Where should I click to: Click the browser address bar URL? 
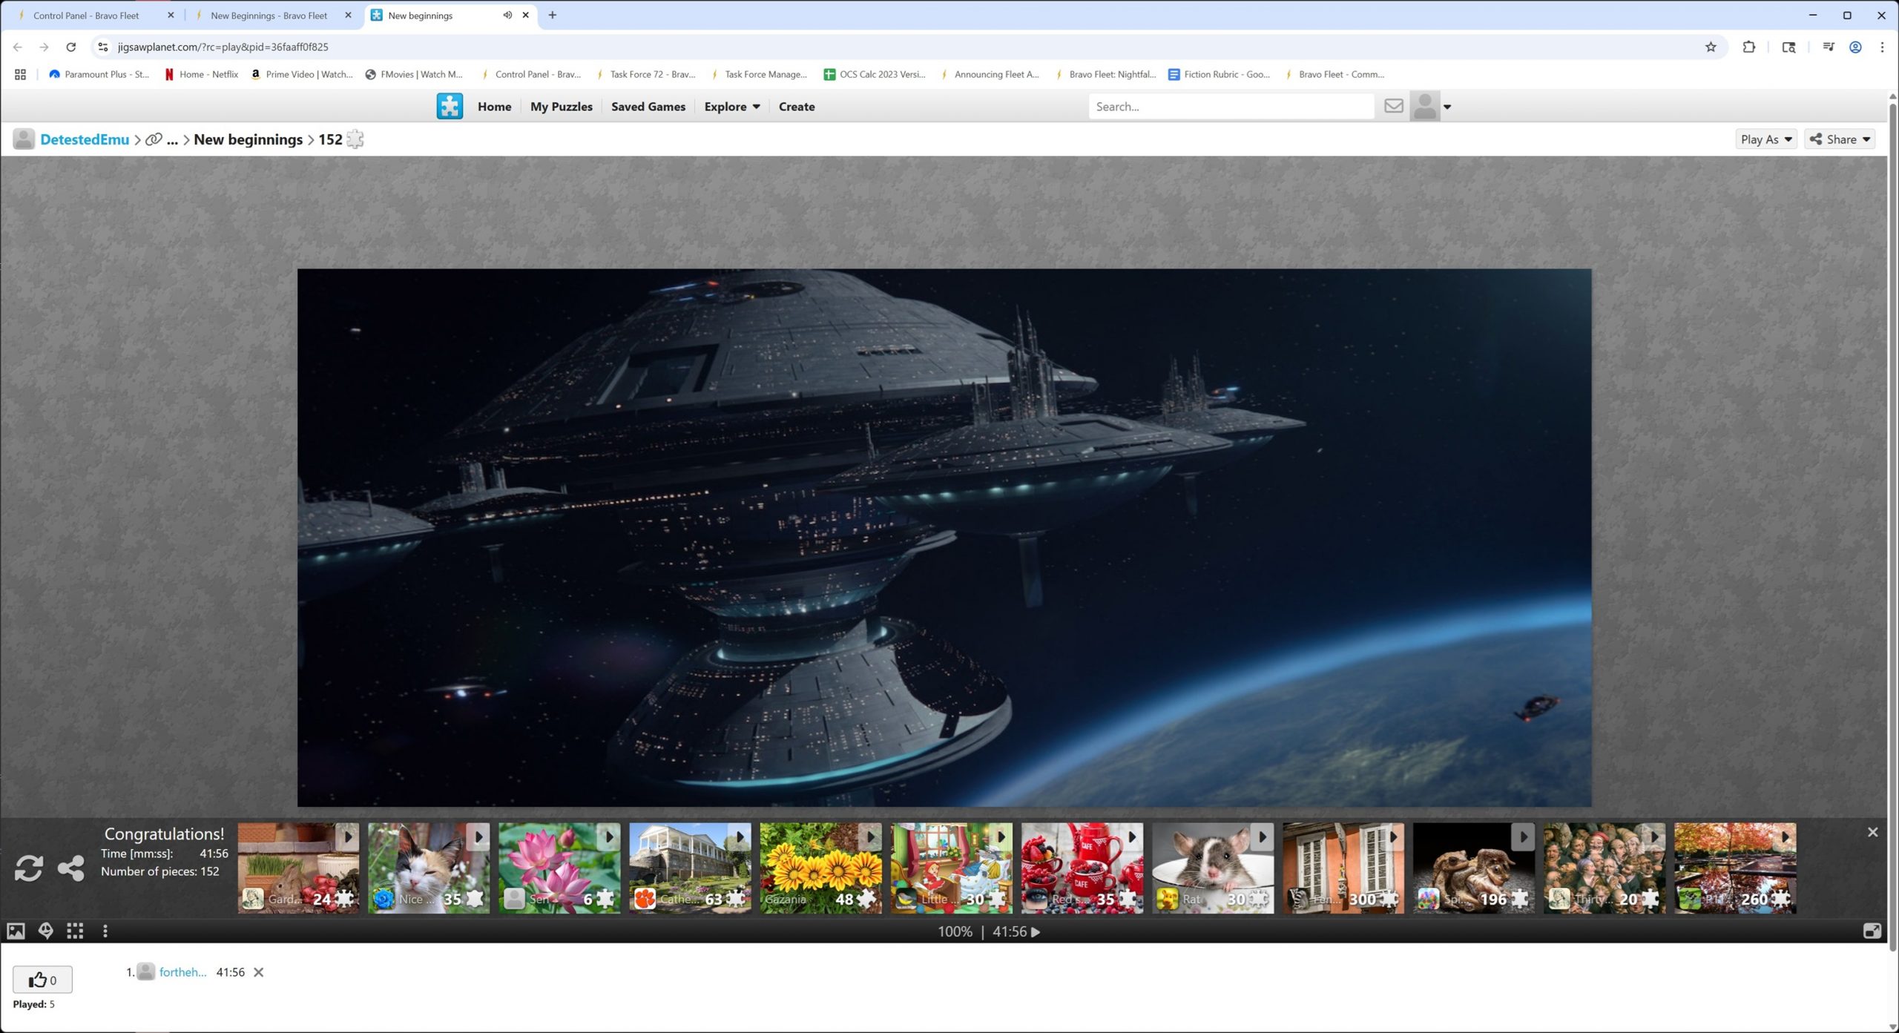(223, 47)
